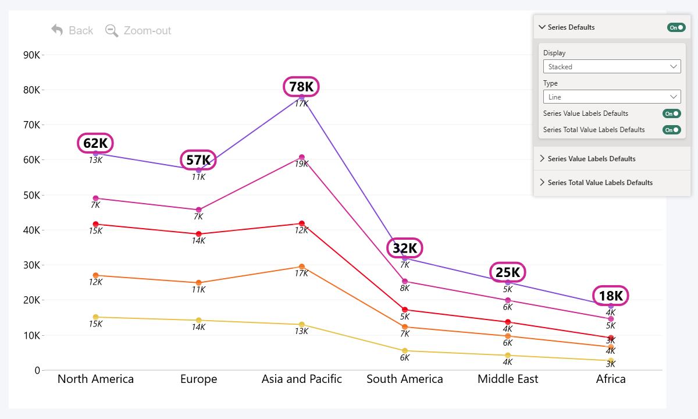This screenshot has height=419, width=698.
Task: Click the 18K total label for Africa
Action: point(610,296)
